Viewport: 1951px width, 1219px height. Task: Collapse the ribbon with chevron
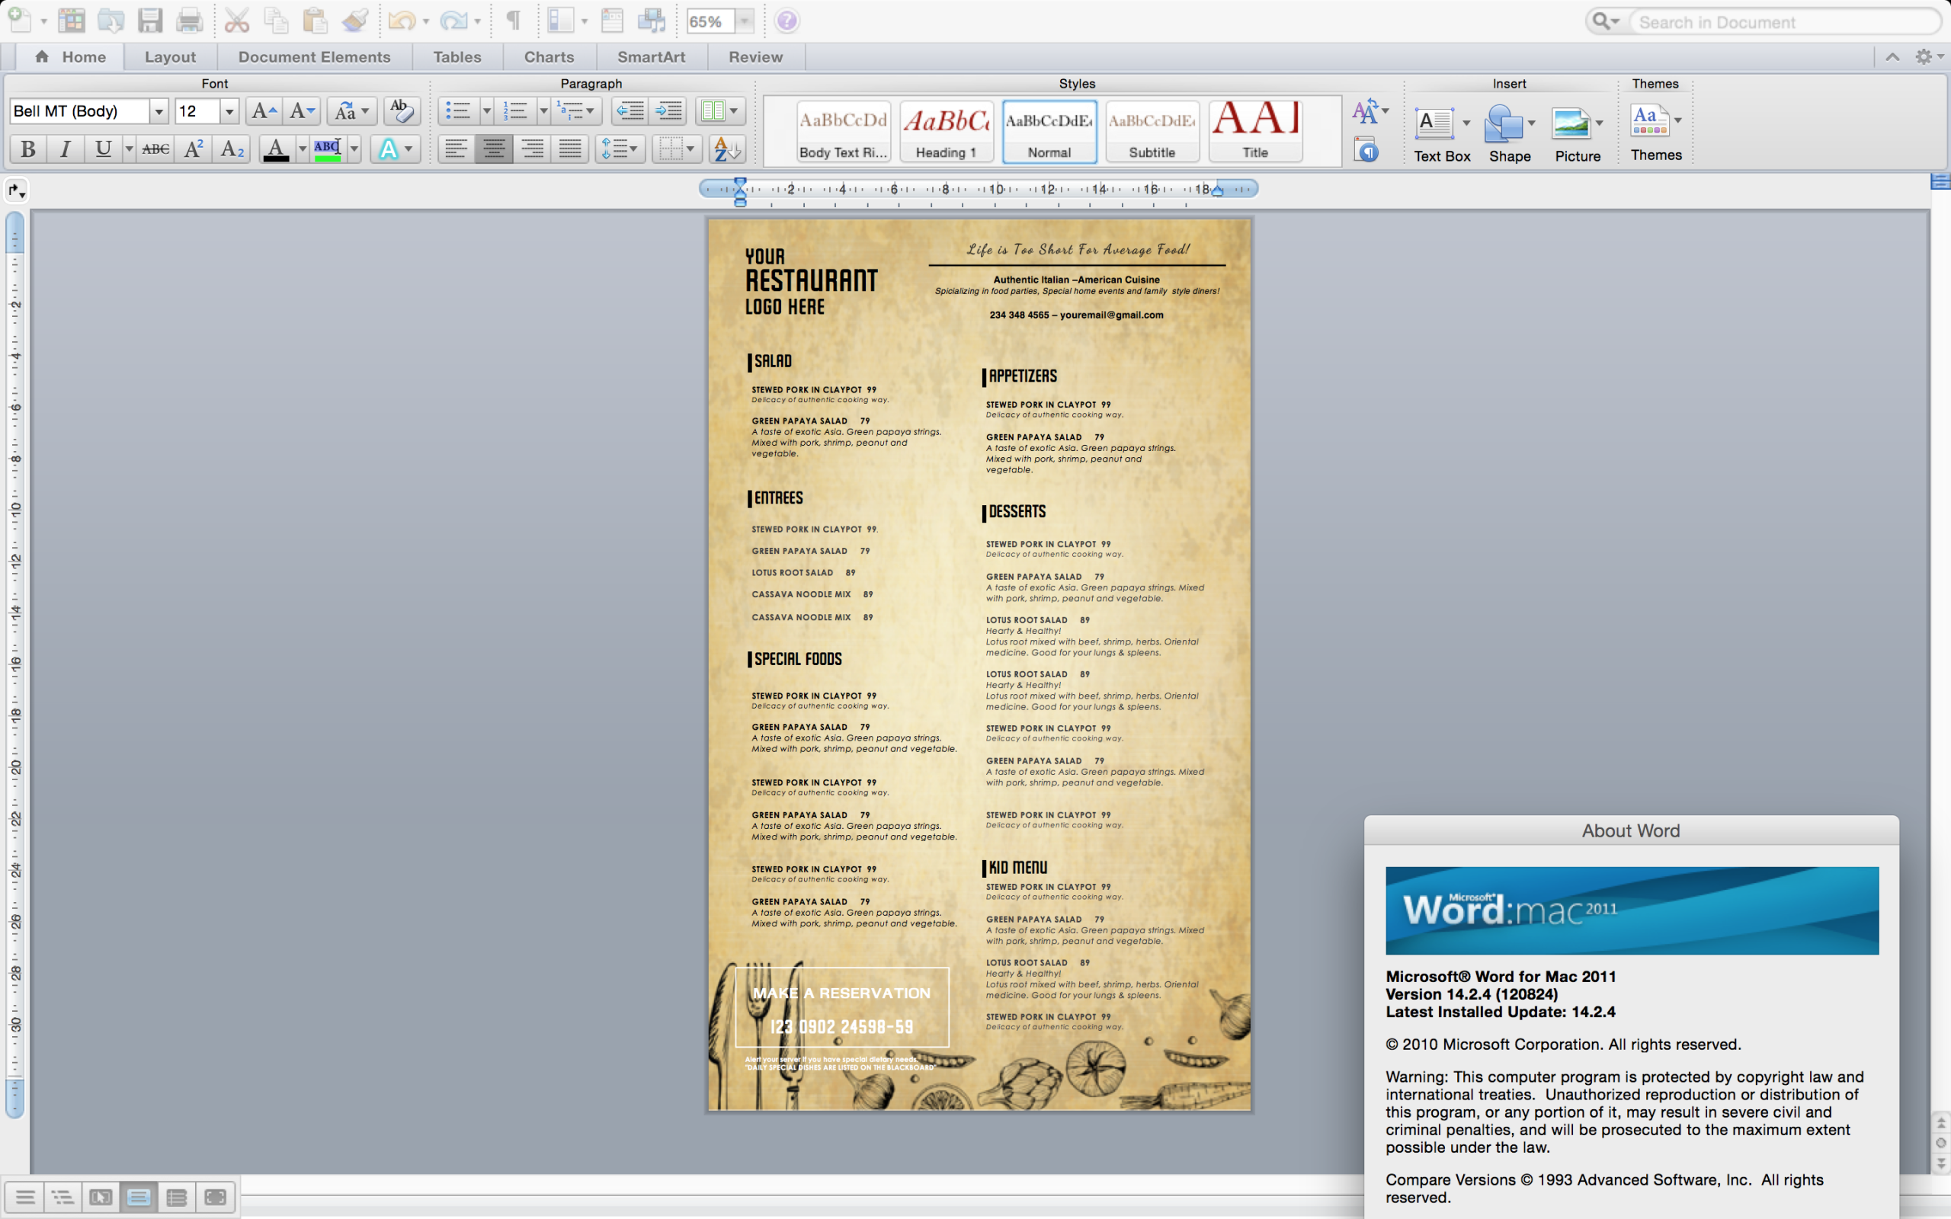coord(1893,56)
